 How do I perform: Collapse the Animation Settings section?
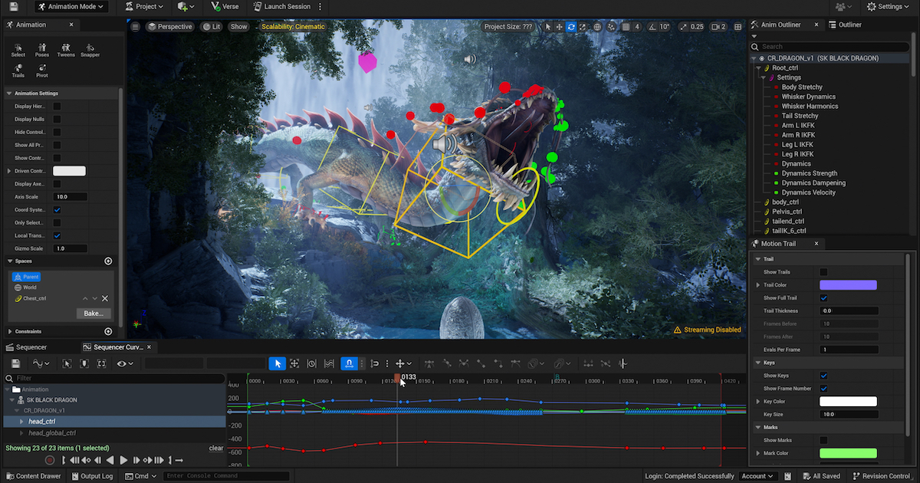[9, 94]
